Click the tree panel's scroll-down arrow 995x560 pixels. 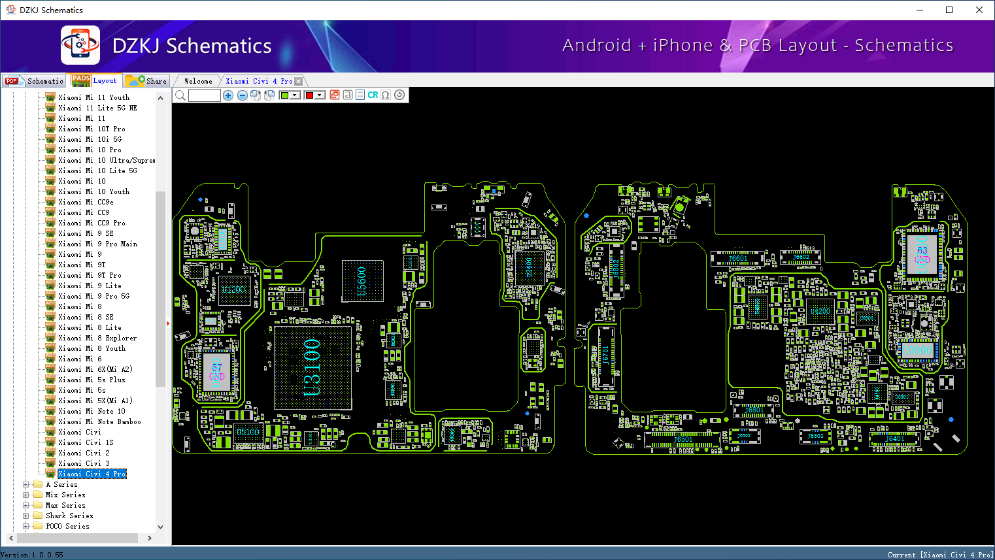[x=161, y=527]
